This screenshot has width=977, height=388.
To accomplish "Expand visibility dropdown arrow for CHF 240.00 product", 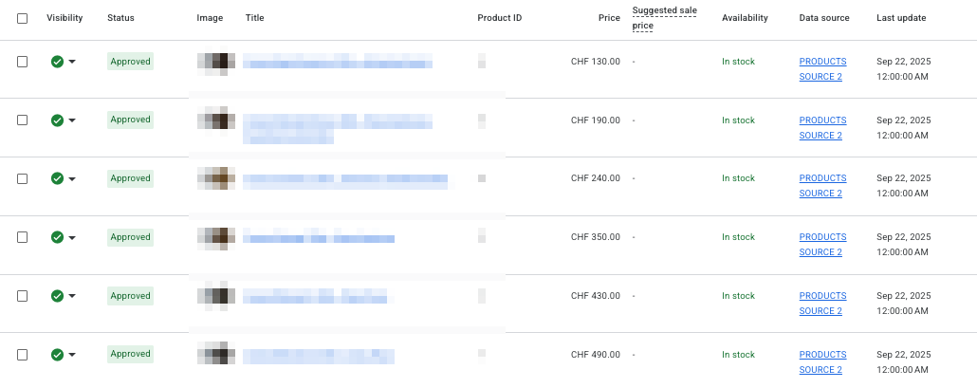I will (72, 178).
